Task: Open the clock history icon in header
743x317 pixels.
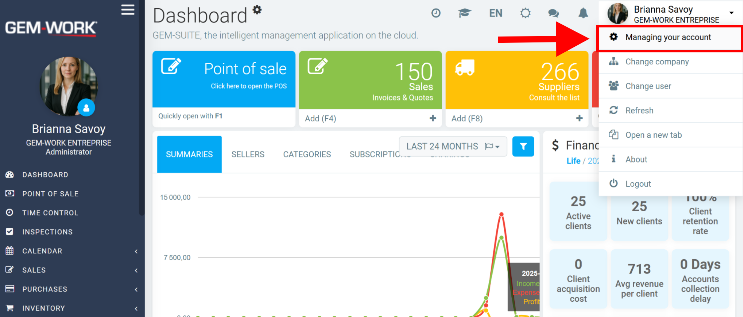Action: pyautogui.click(x=436, y=13)
